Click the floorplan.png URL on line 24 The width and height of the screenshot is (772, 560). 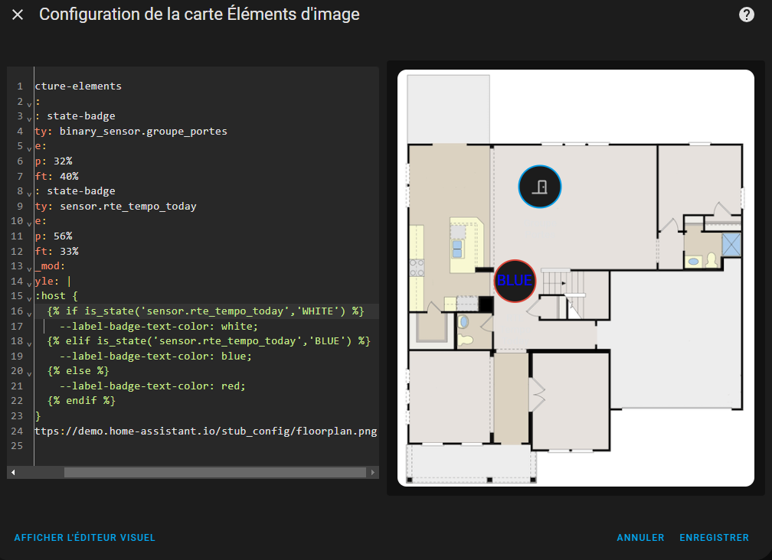click(x=206, y=431)
